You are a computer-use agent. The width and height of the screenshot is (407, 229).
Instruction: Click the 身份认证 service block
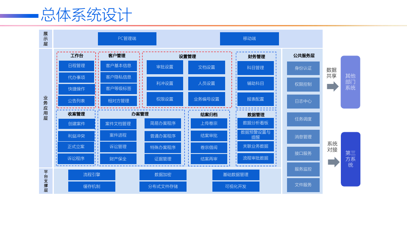pos(303,68)
